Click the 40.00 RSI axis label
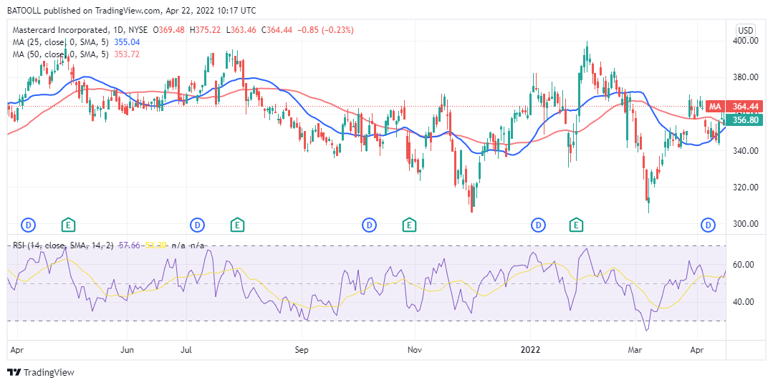Screen dimensions: 773x385 [744, 302]
